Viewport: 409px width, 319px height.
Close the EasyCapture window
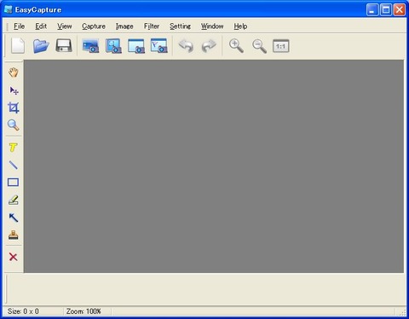400,10
